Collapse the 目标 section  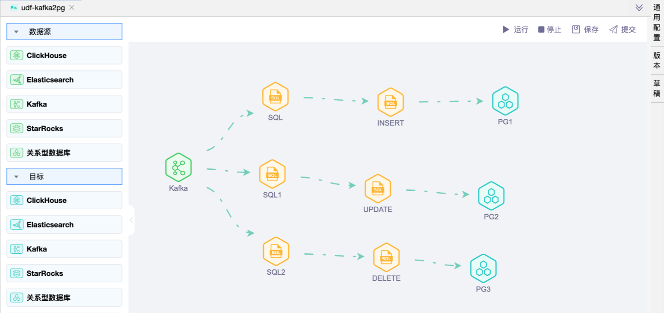tap(16, 177)
